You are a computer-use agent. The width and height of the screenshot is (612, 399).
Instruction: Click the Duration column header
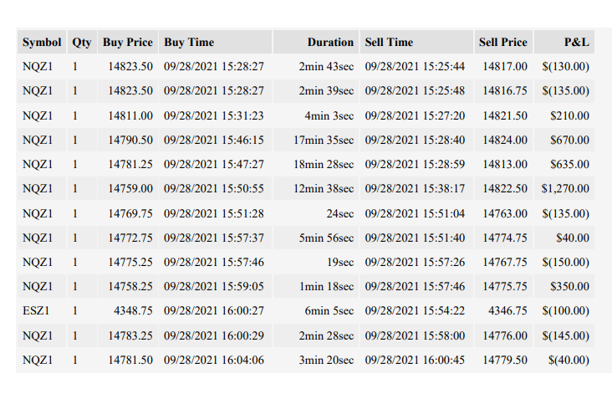[316, 42]
